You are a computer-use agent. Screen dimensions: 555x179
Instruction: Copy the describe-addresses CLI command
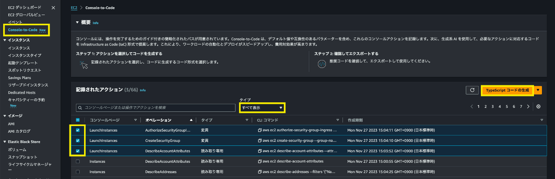[259, 172]
